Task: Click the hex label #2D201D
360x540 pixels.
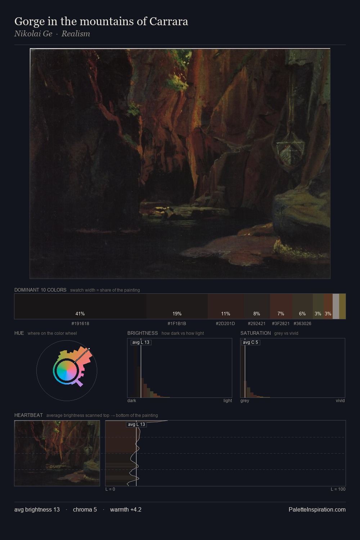Action: click(225, 324)
